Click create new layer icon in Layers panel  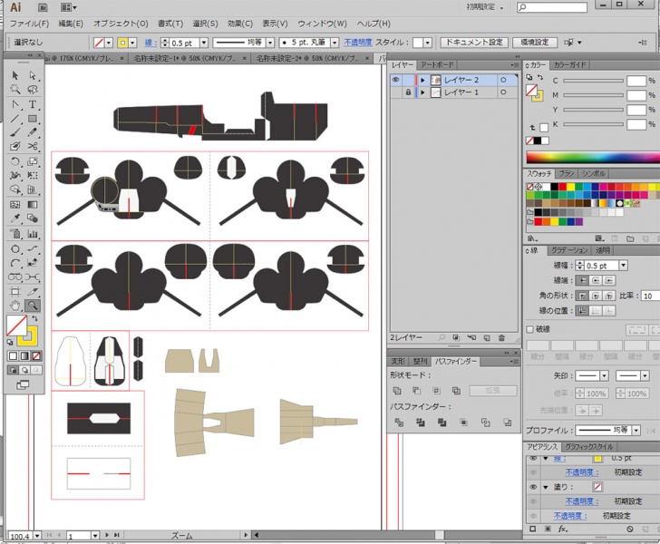click(487, 337)
